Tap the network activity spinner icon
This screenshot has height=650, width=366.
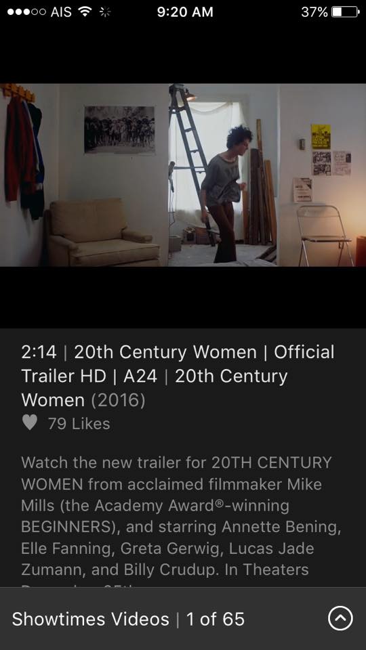point(106,12)
